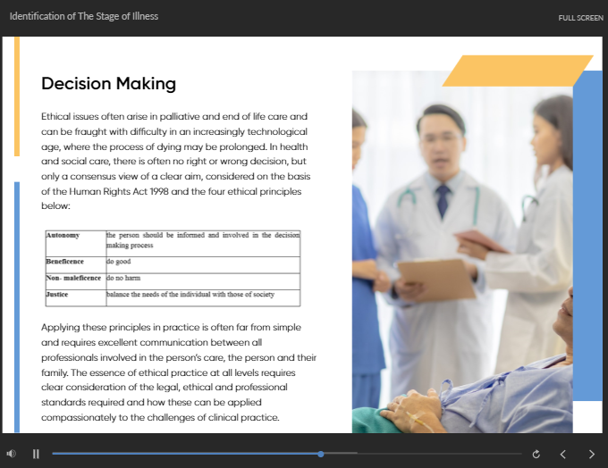The image size is (608, 468).
Task: Click the 'do good' table cell
Action: pos(203,265)
